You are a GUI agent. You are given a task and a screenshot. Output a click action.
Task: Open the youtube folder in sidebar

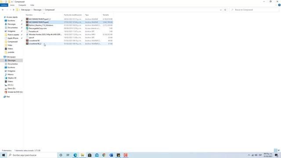11,52
